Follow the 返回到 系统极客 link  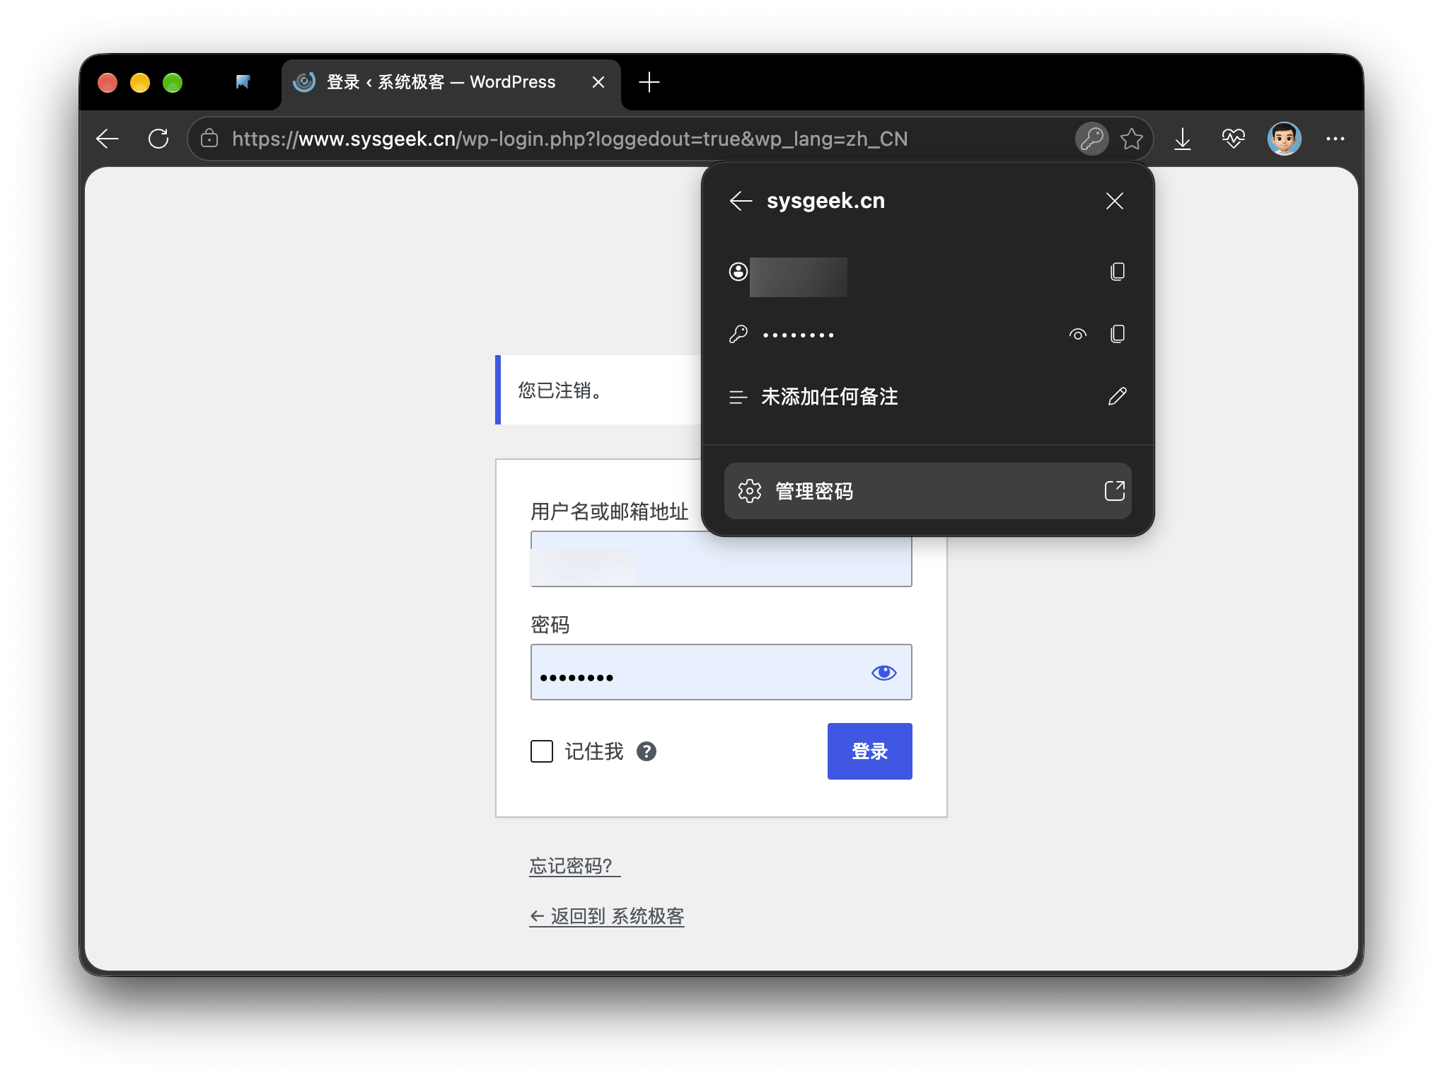click(x=607, y=916)
